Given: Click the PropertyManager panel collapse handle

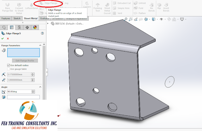Looking at the screenshot, I should 47,72.
